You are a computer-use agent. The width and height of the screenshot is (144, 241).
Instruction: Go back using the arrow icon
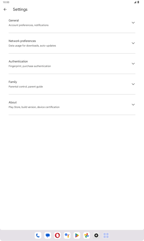point(5,9)
